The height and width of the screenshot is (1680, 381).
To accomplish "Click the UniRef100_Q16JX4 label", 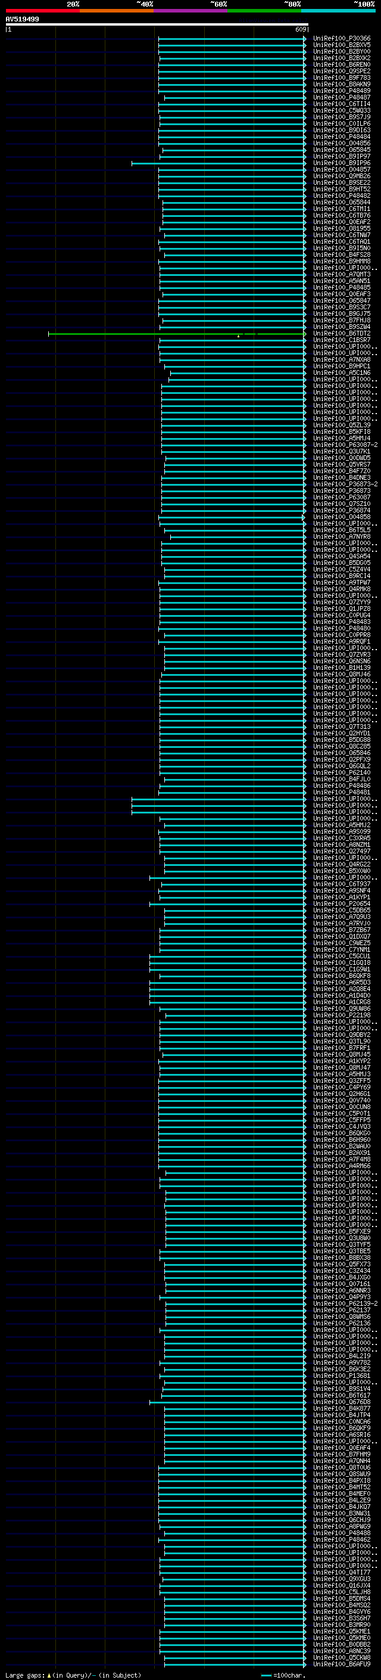I will 341,1585.
